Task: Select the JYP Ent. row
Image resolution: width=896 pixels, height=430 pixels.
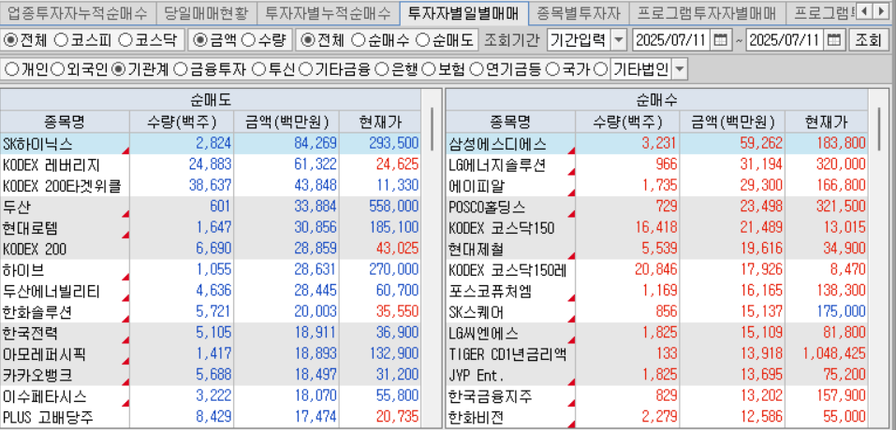Action: pos(656,376)
